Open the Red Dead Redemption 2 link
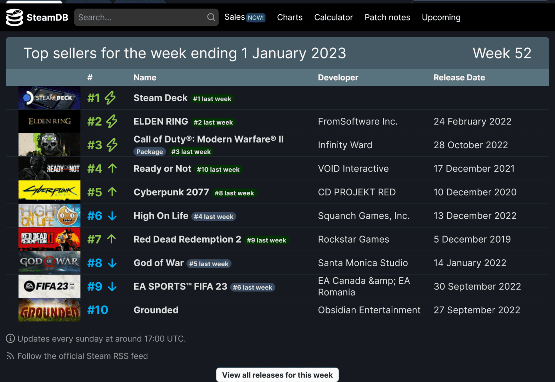This screenshot has width=555, height=382. click(187, 239)
